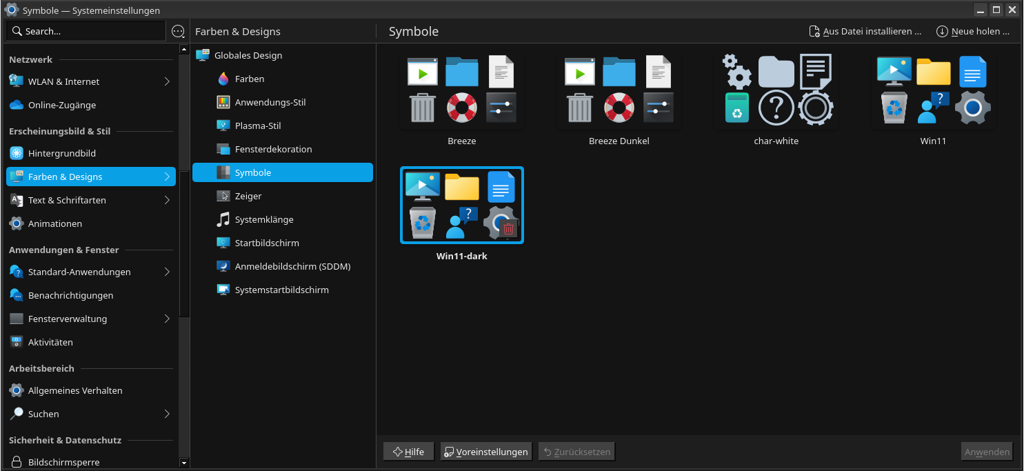
Task: Expand Suchen chevron in sidebar
Action: point(167,414)
